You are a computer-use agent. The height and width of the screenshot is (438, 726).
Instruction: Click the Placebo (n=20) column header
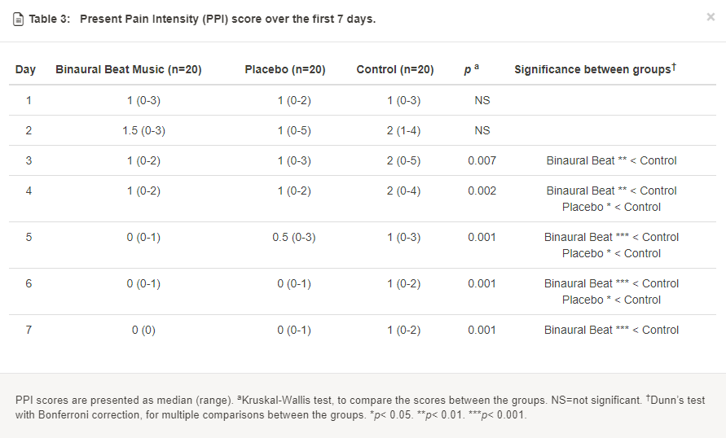tap(285, 69)
